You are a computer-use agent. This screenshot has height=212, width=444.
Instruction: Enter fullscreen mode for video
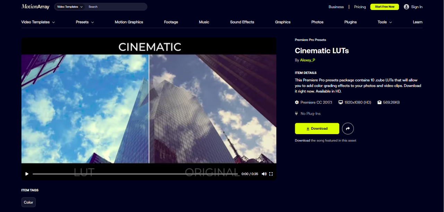click(x=271, y=174)
